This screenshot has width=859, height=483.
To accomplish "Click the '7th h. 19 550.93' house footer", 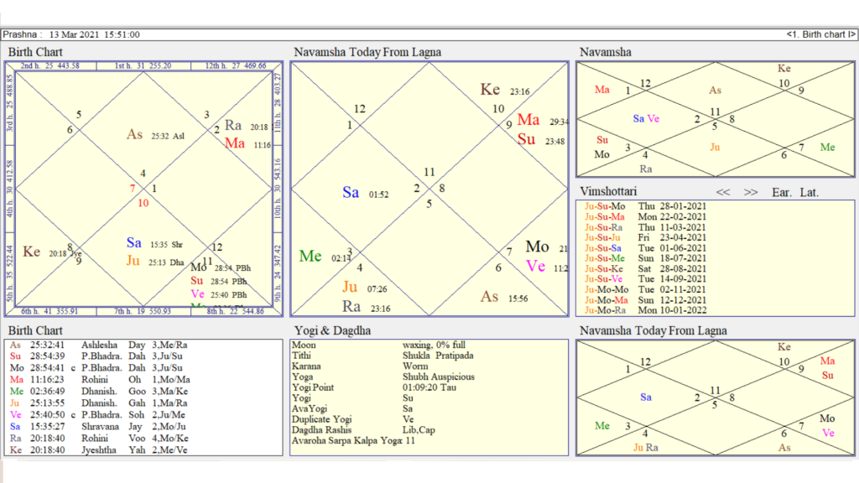I will click(x=143, y=311).
